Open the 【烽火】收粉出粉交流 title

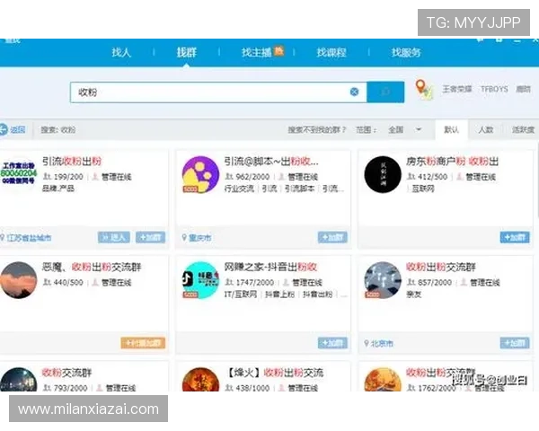click(274, 373)
